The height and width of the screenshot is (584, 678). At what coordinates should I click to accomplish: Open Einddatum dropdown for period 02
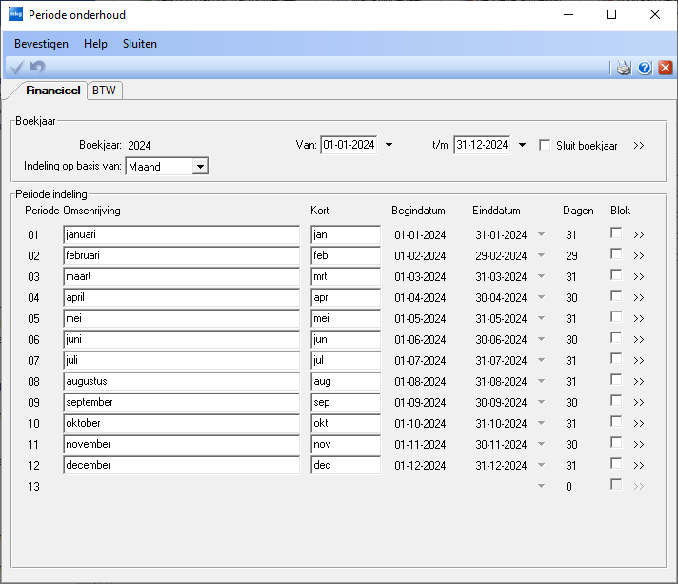541,255
